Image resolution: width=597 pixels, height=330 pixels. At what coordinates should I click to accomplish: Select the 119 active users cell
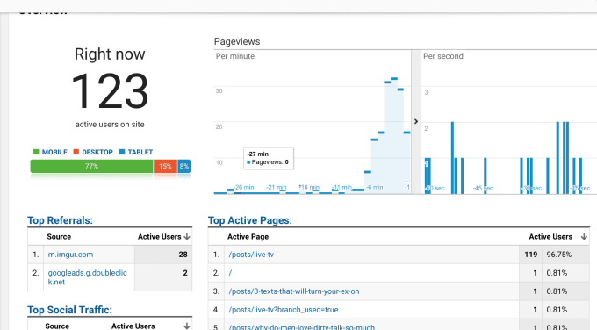pyautogui.click(x=531, y=255)
